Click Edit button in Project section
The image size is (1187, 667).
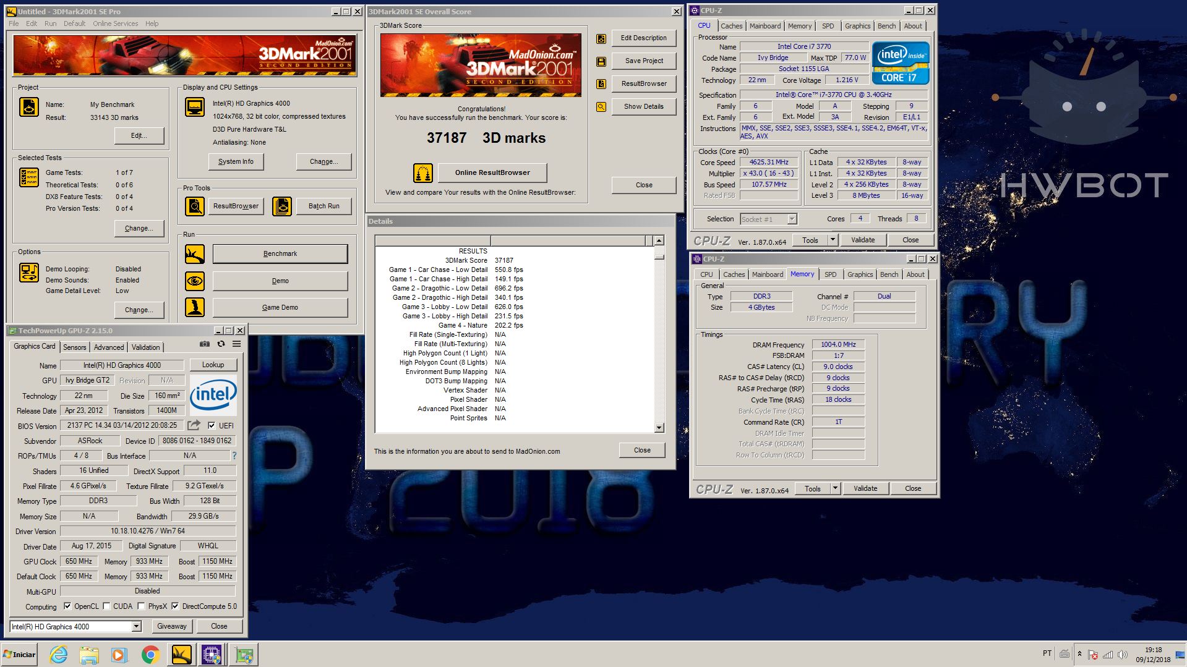(139, 135)
